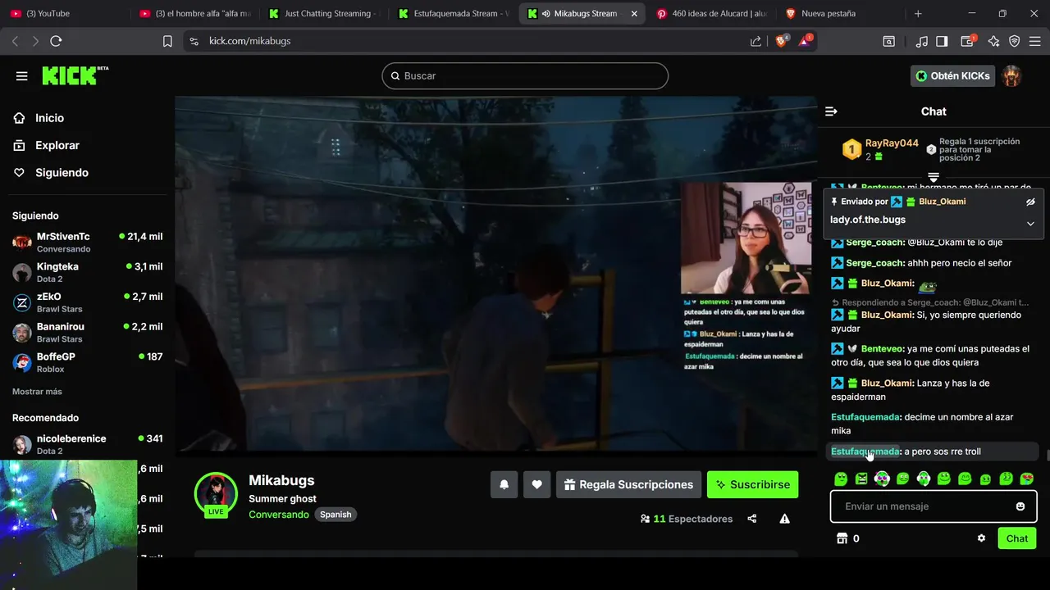The height and width of the screenshot is (590, 1050).
Task: Open Explorar in the sidebar
Action: [x=57, y=145]
